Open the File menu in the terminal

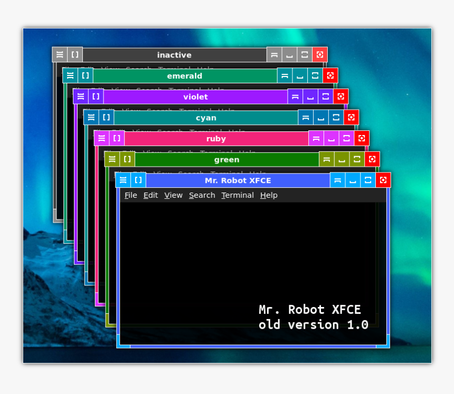[130, 195]
